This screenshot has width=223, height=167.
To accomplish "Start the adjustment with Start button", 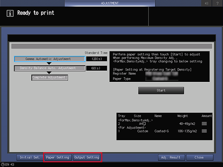I will (161, 90).
